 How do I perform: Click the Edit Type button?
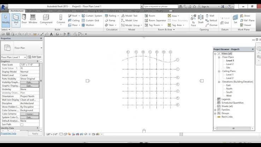pos(35,57)
